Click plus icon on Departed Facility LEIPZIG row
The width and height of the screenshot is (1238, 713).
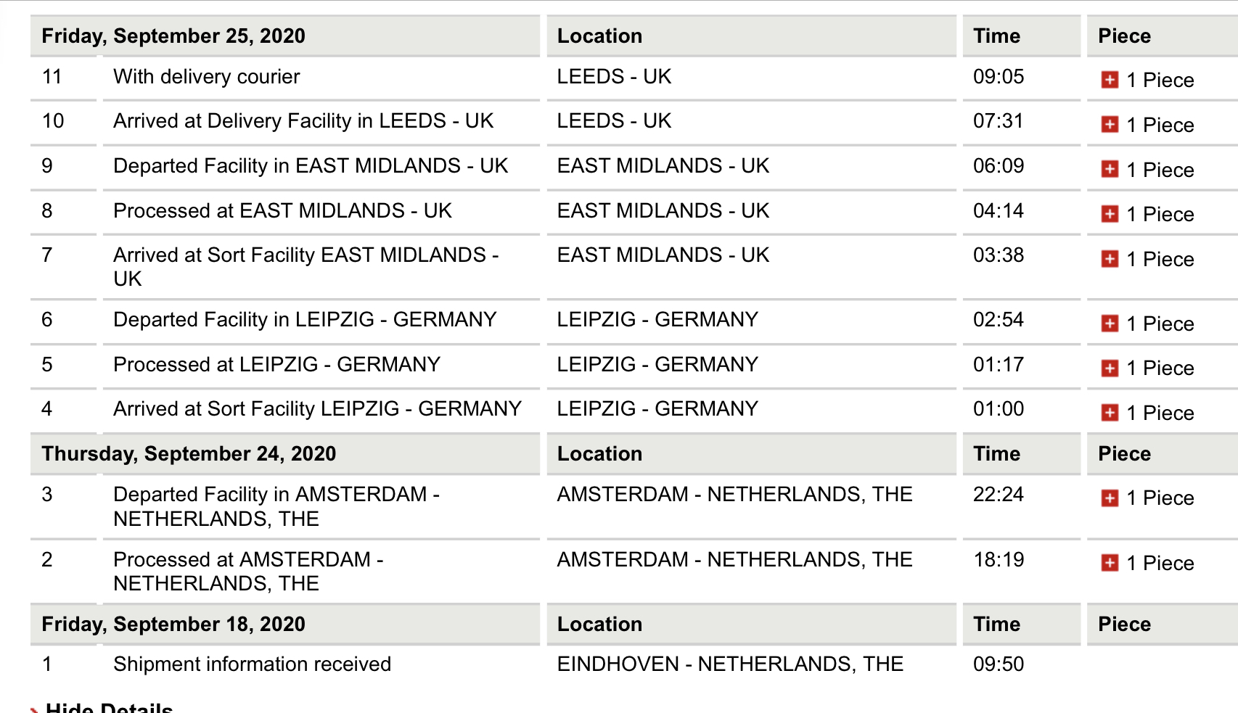pos(1110,323)
